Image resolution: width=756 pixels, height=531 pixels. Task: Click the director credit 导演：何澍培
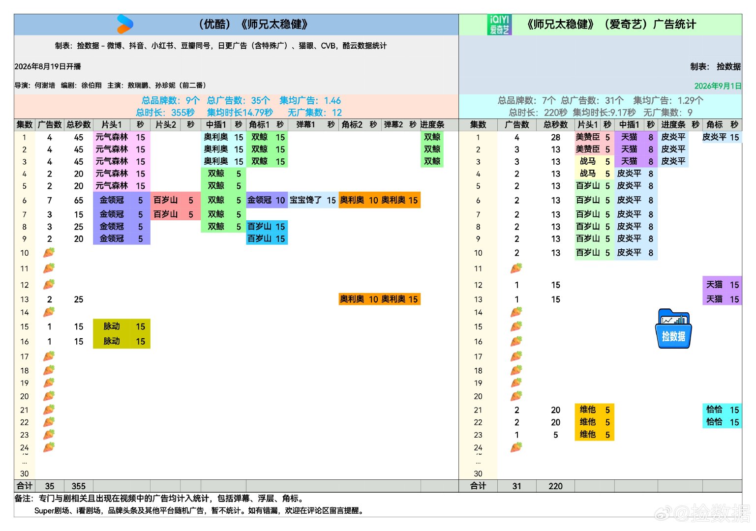35,85
